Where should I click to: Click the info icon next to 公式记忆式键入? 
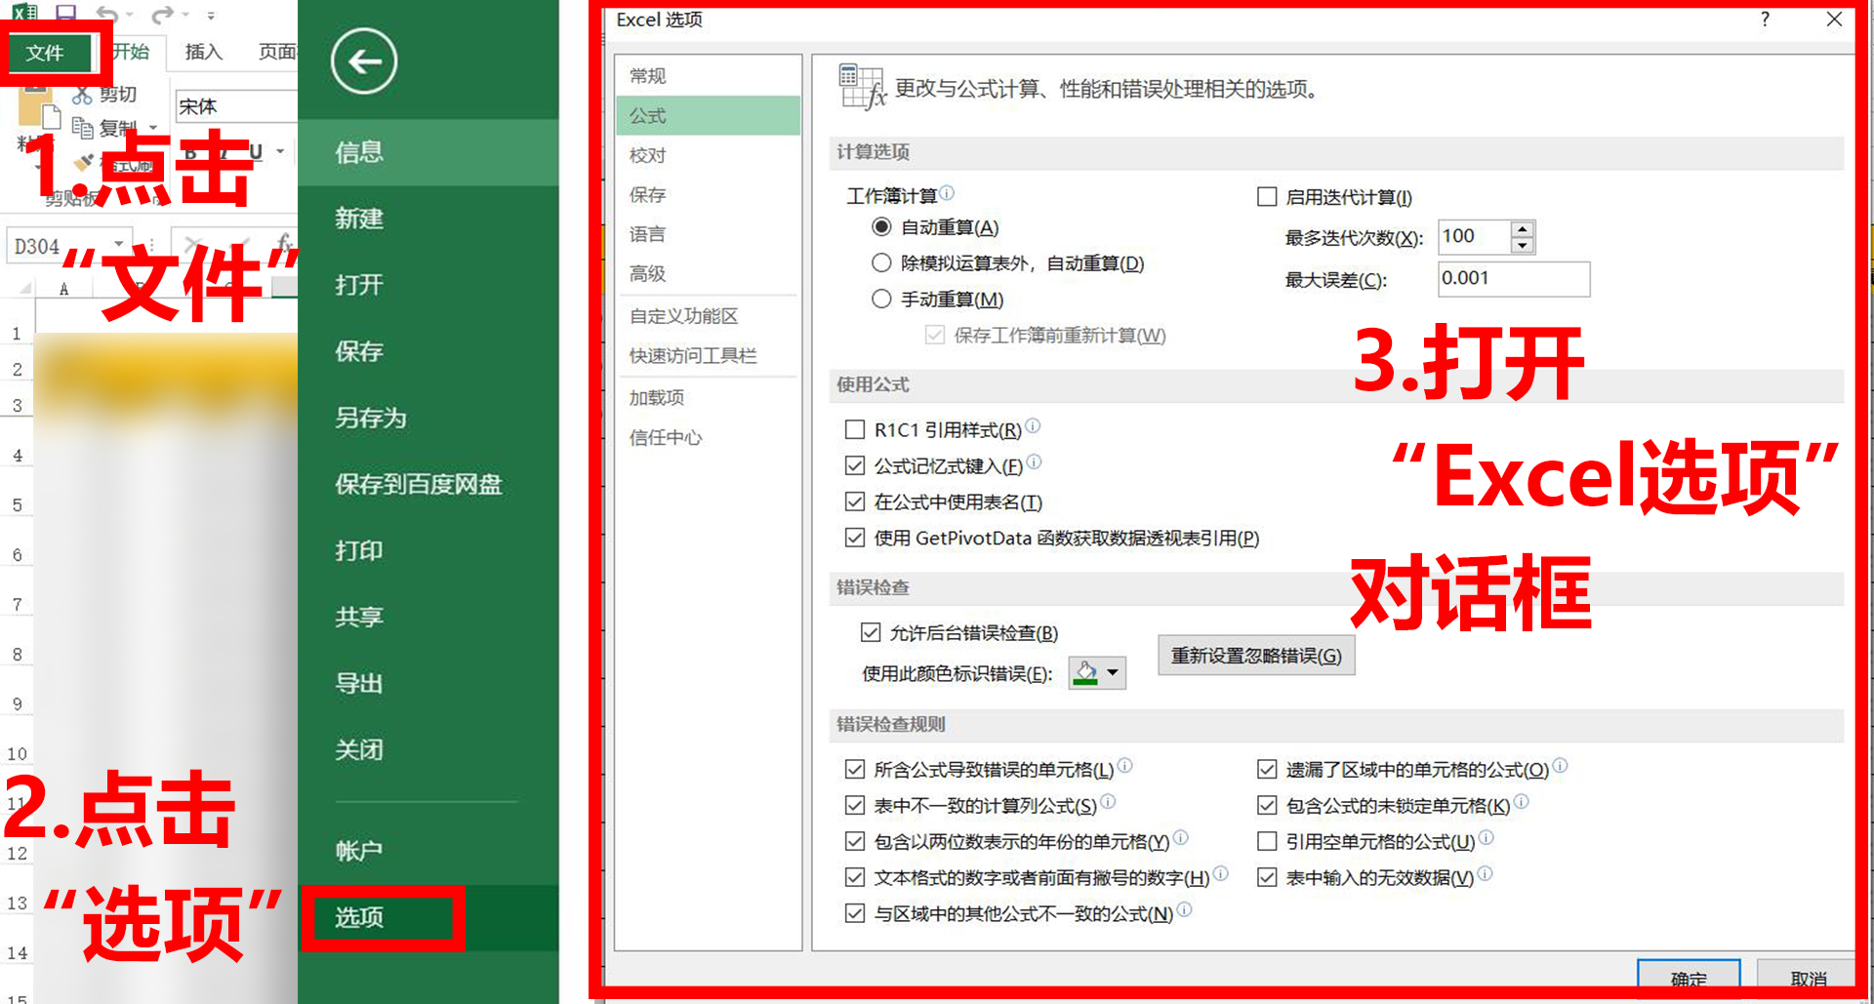click(x=1034, y=462)
